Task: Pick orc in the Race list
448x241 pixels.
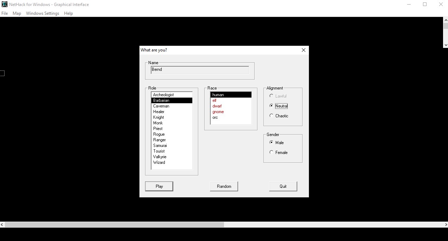Action: click(215, 117)
